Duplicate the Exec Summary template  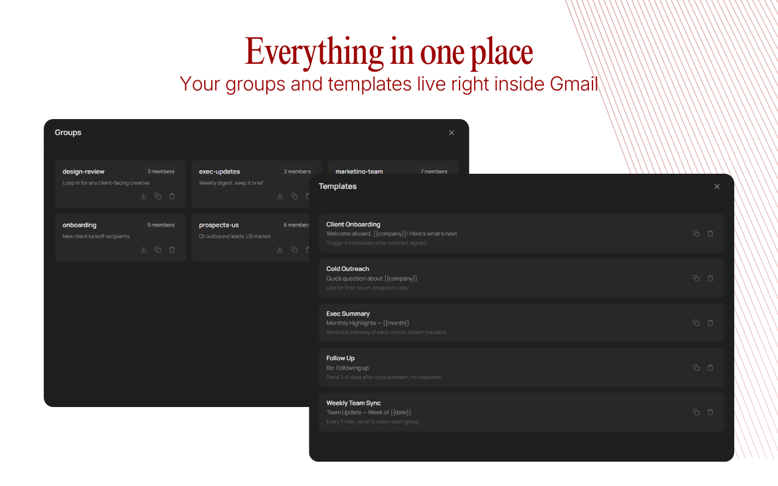point(696,323)
